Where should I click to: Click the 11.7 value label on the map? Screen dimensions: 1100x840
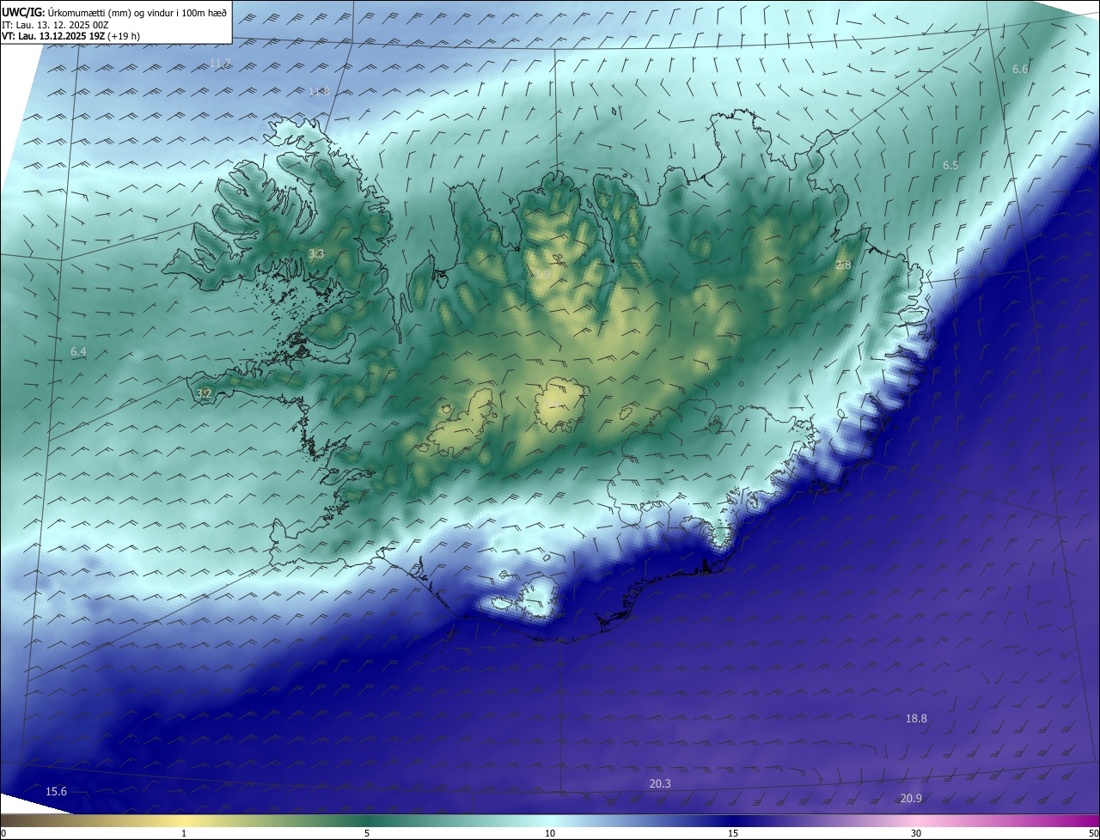(x=220, y=64)
